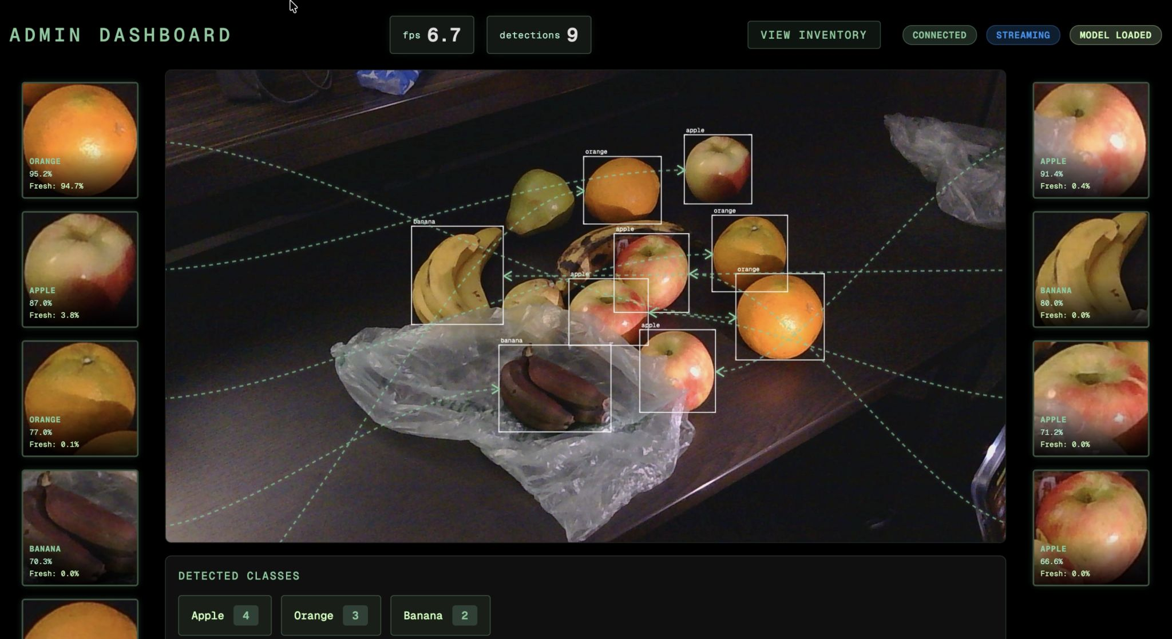Click the yellow banana bunch bounding box

pyautogui.click(x=457, y=275)
